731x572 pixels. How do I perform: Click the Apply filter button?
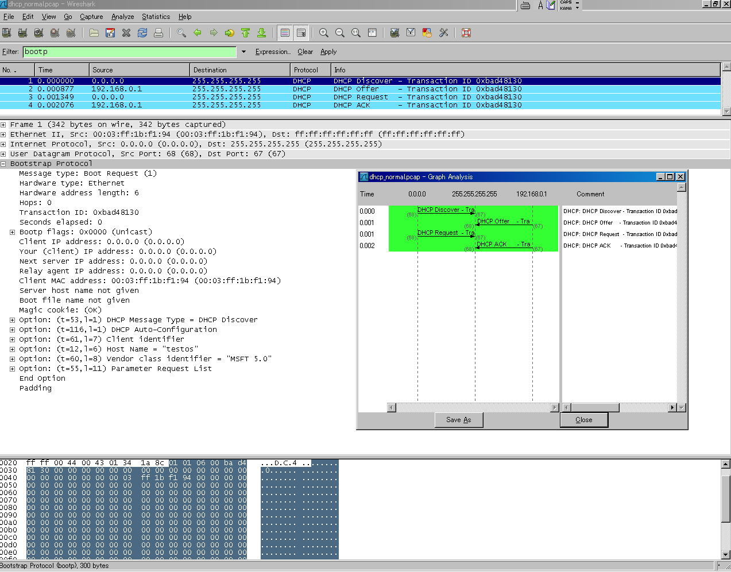point(328,52)
